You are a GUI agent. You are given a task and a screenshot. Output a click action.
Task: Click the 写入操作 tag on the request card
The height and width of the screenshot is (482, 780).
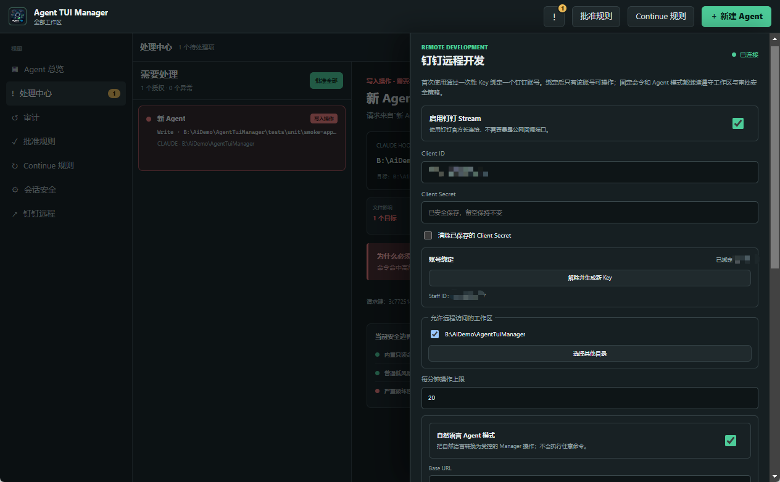pyautogui.click(x=324, y=118)
